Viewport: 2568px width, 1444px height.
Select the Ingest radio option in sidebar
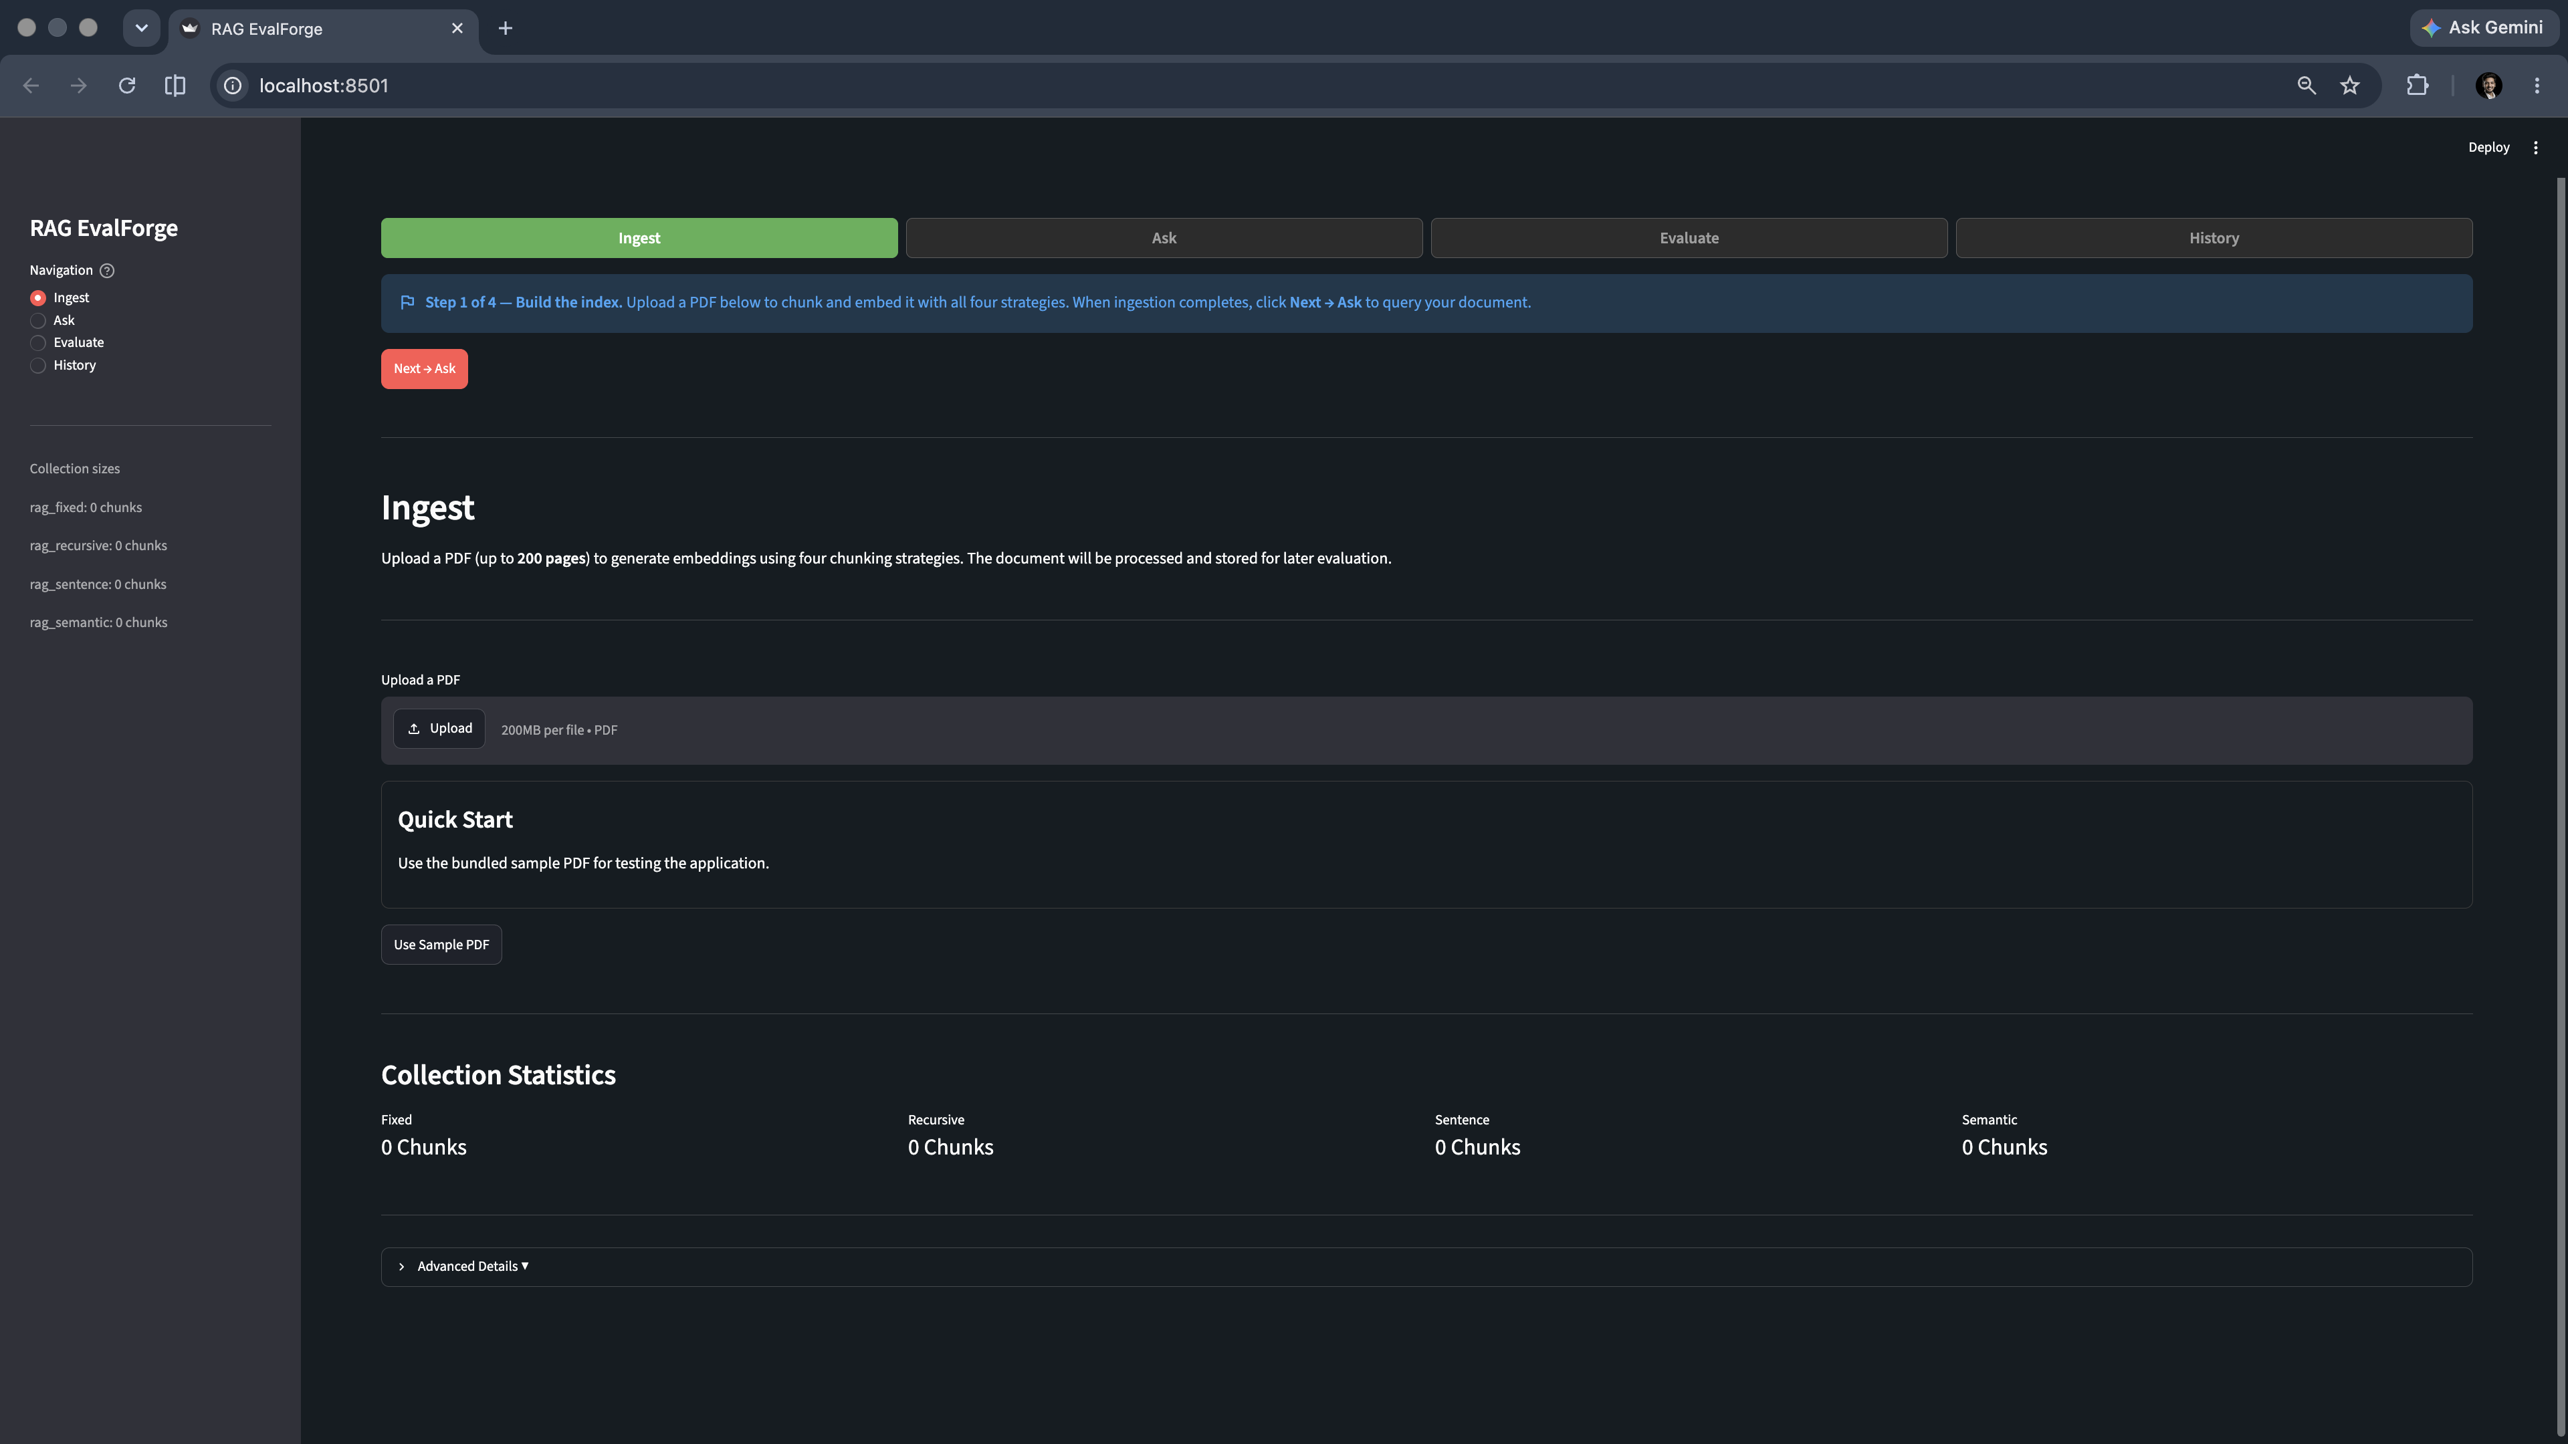point(60,298)
